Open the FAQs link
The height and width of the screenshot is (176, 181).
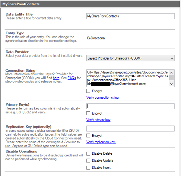coord(72,78)
